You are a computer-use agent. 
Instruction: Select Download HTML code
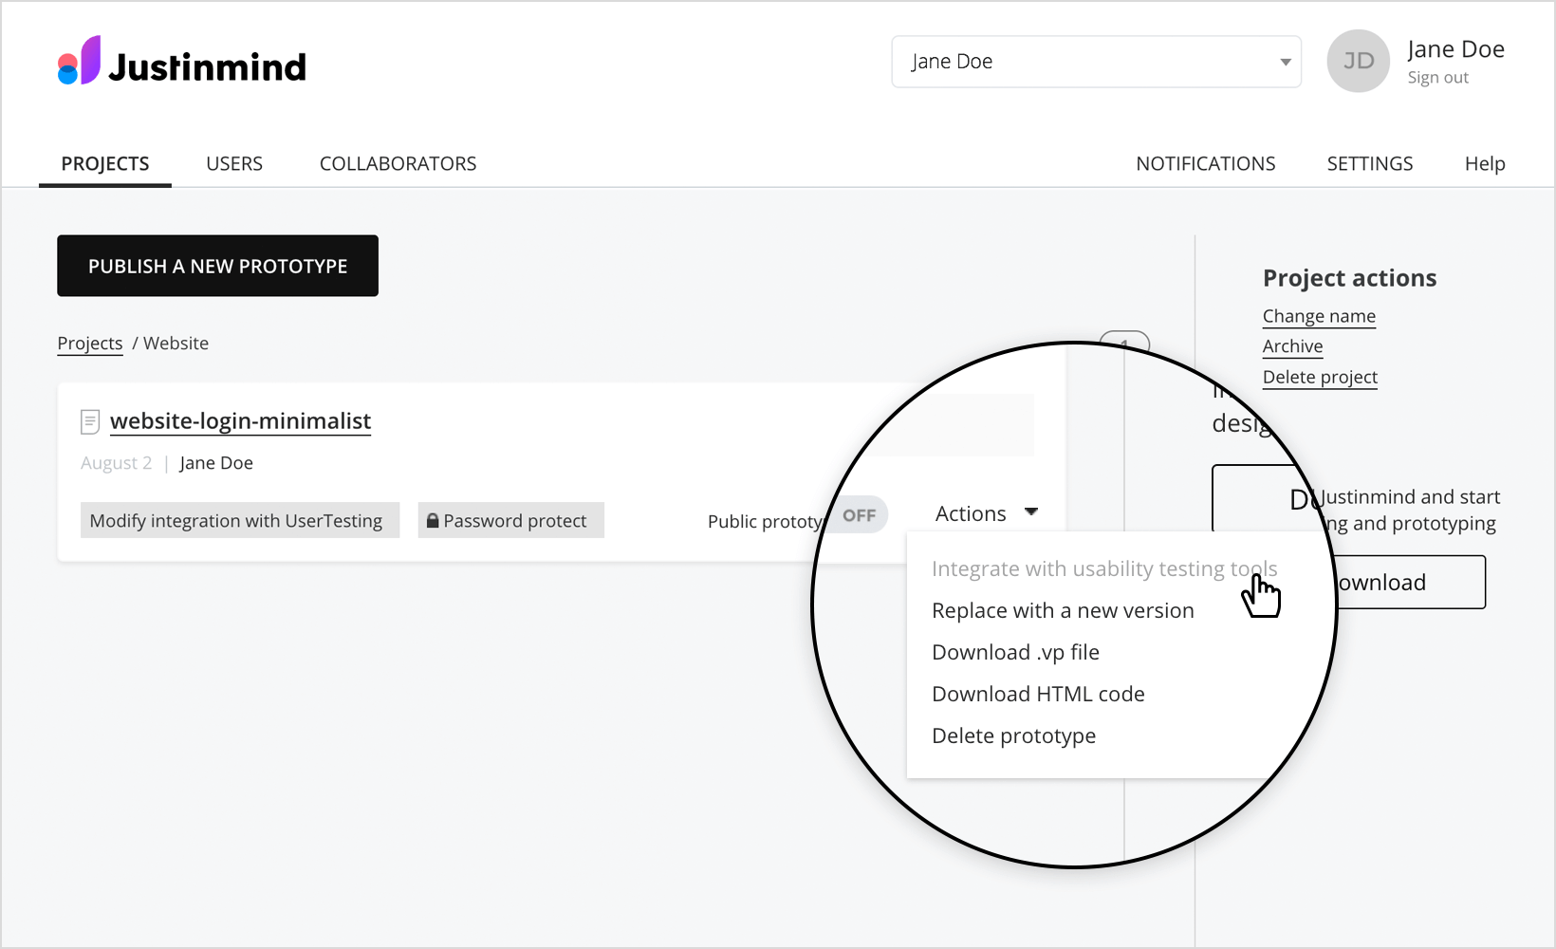[1038, 694]
